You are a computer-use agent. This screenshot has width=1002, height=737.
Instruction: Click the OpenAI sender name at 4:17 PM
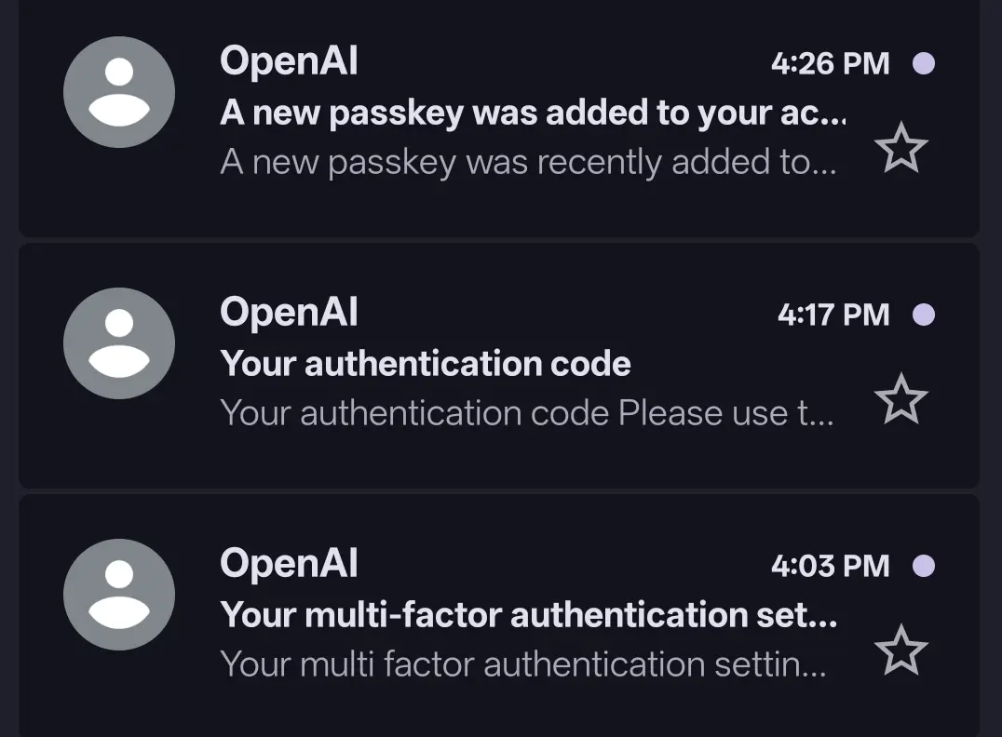(289, 313)
